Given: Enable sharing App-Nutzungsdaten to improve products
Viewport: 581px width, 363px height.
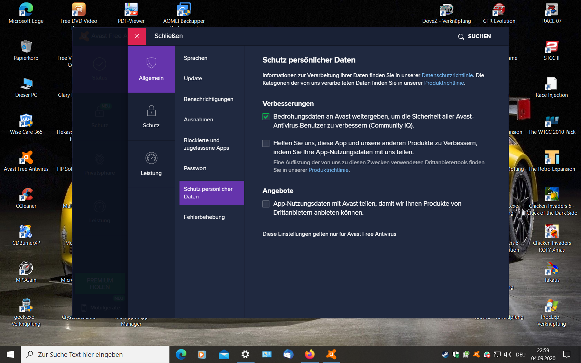Looking at the screenshot, I should click(x=266, y=143).
